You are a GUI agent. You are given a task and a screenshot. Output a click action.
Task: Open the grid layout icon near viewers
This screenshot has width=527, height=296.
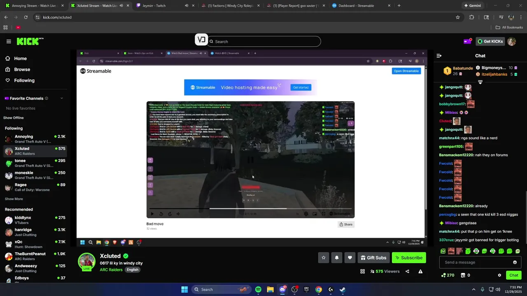(x=363, y=271)
